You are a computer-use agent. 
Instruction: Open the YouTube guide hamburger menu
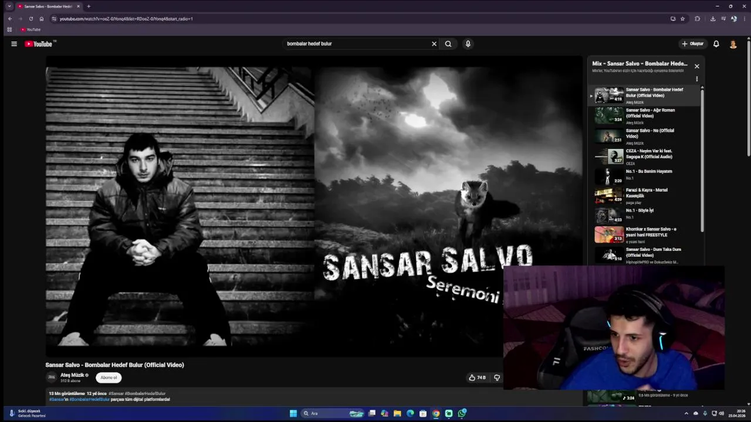click(14, 43)
